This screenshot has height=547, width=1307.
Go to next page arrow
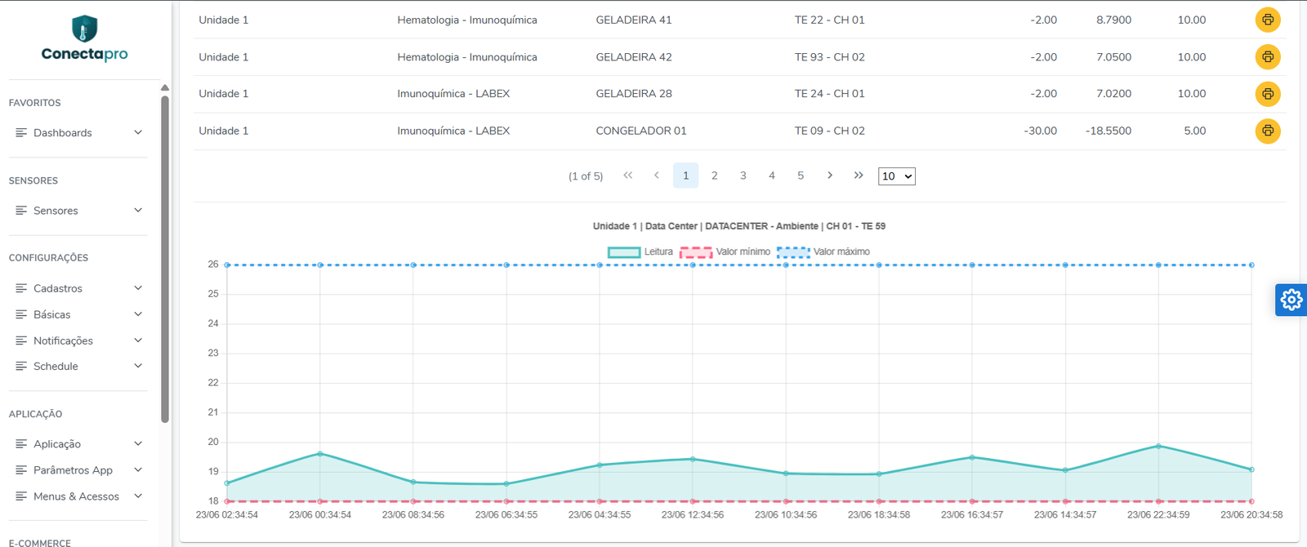click(x=829, y=176)
